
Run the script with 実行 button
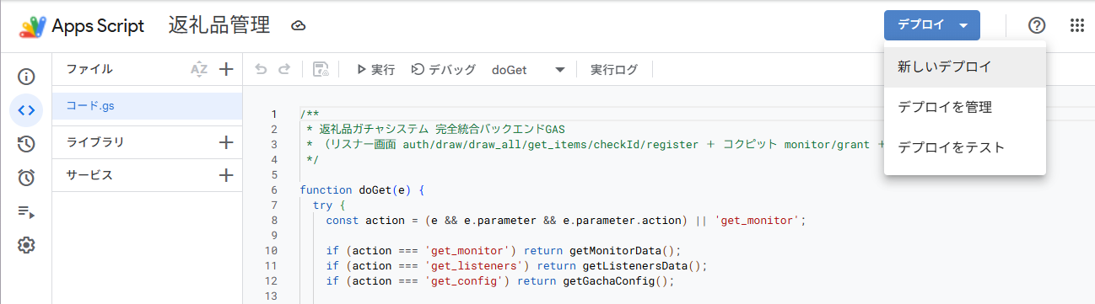(x=375, y=70)
